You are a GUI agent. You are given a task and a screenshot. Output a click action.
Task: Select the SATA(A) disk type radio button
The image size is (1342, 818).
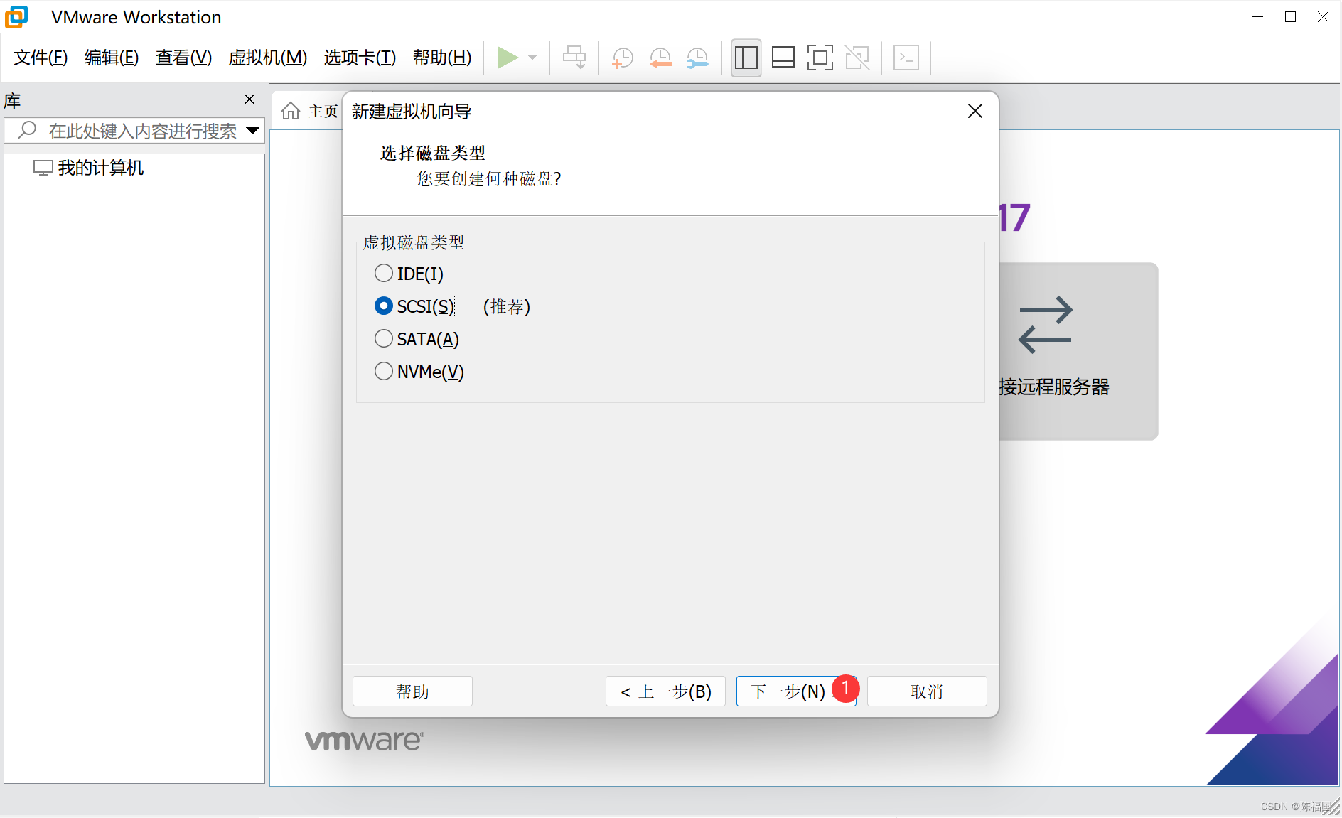pyautogui.click(x=384, y=338)
